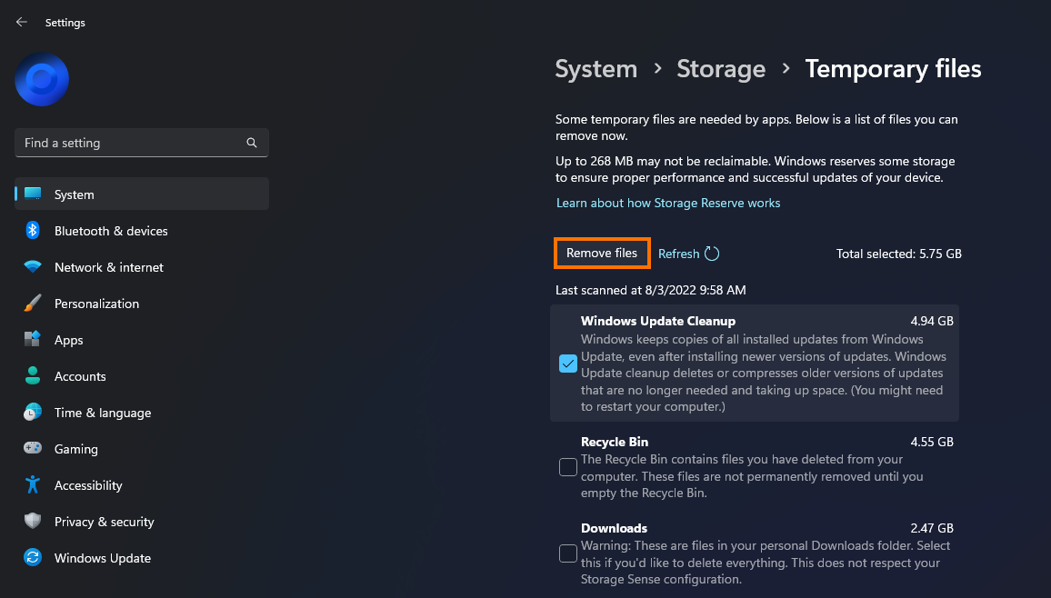Viewport: 1051px width, 598px height.
Task: Click the Refresh link text
Action: pos(678,254)
